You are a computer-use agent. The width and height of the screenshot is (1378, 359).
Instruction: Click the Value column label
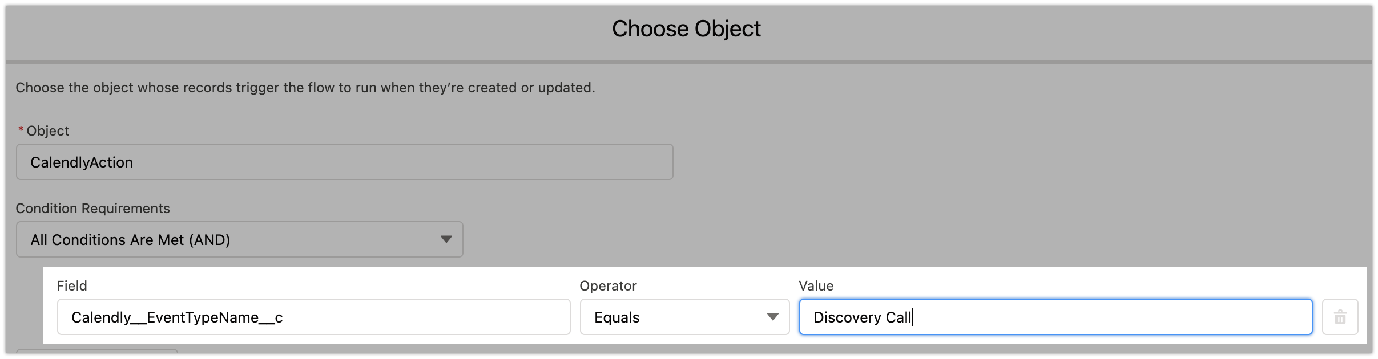pos(816,286)
